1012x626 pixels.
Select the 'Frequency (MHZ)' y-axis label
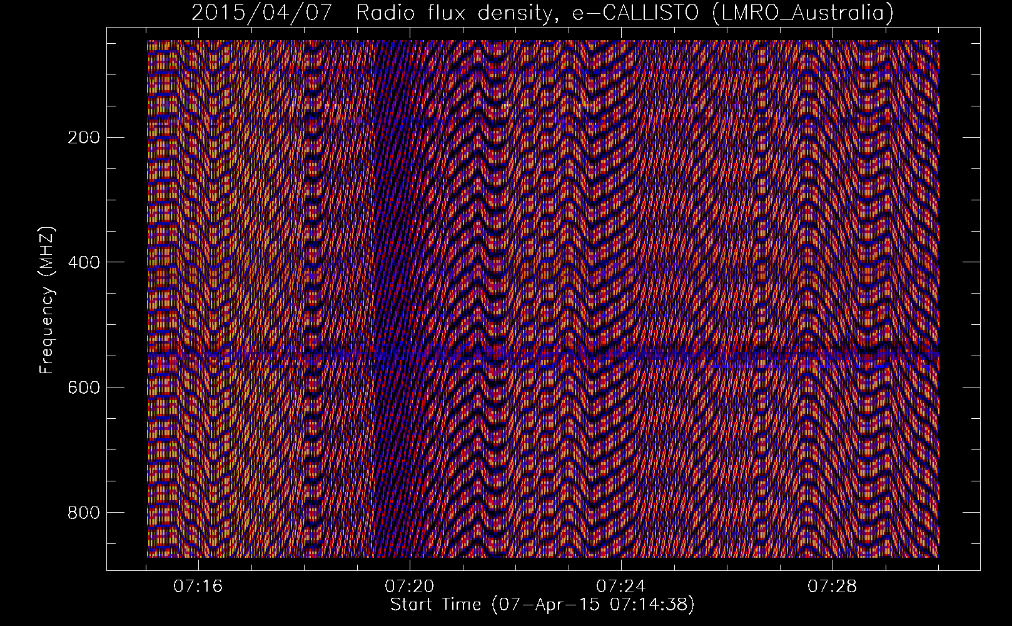(x=48, y=300)
